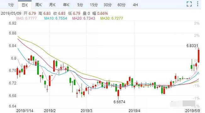Choose the 15分 interval tab
This screenshot has height=113, width=205.
tap(94, 5)
